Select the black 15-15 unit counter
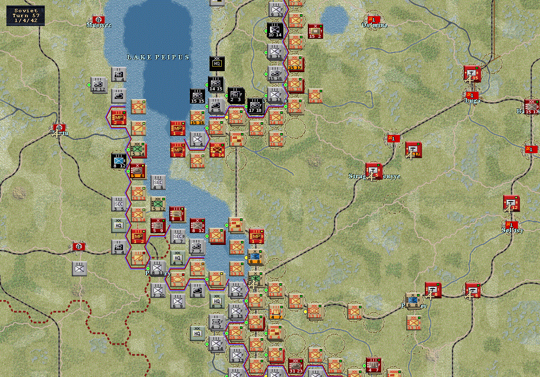This screenshot has width=540, height=377. 198,97
